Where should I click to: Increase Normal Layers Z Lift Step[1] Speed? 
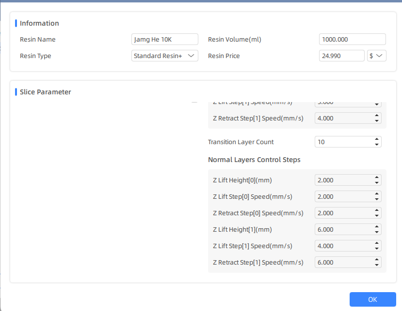pyautogui.click(x=377, y=243)
